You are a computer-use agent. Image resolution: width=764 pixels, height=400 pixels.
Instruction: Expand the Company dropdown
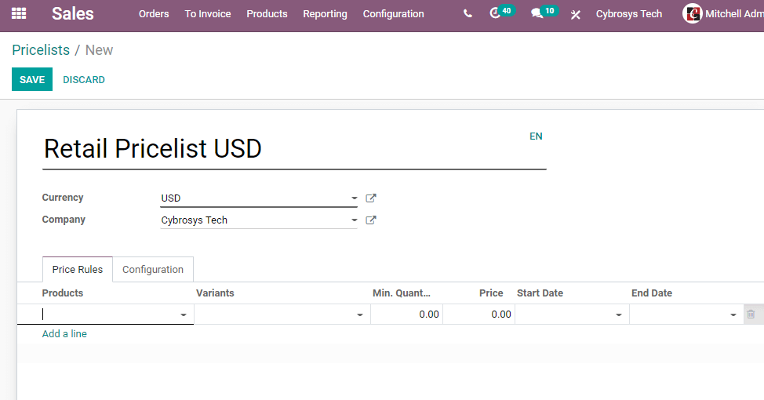pyautogui.click(x=355, y=220)
